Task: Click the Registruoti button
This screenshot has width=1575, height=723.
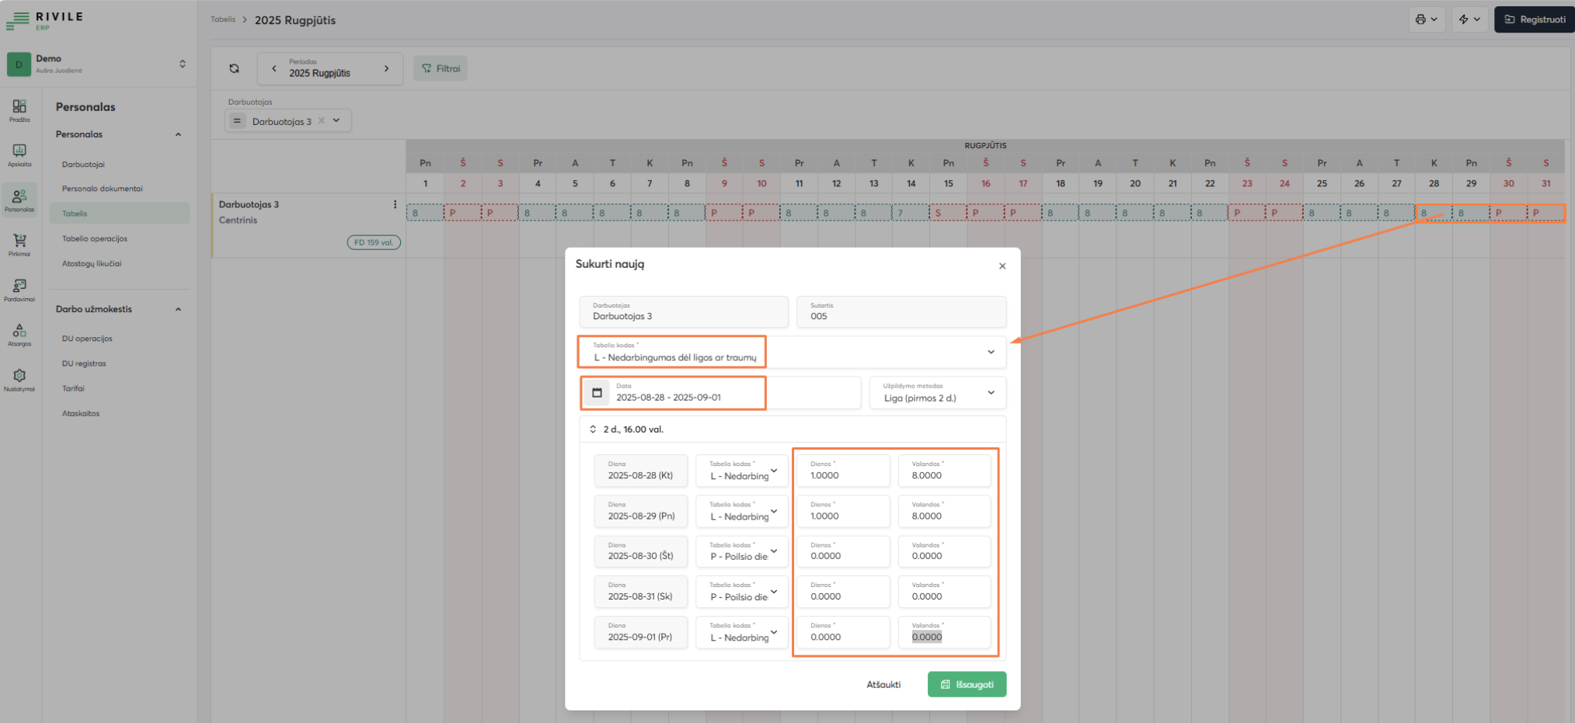Action: 1535,19
